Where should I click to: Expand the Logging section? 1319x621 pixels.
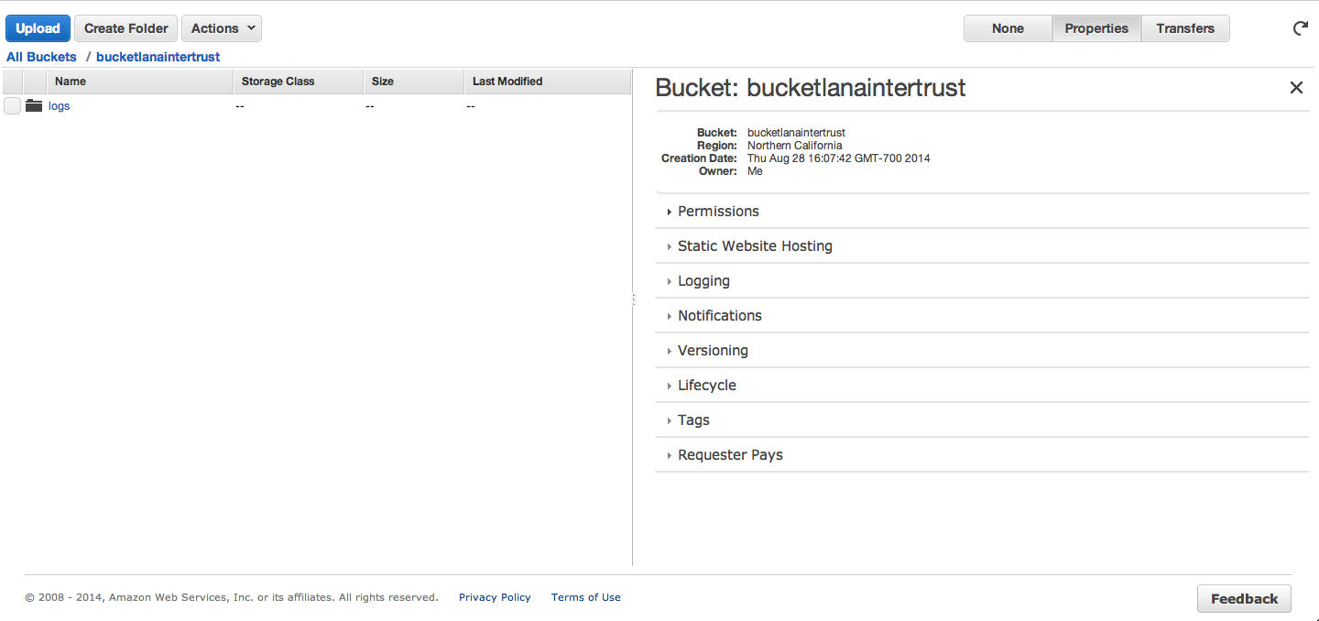[x=703, y=281]
